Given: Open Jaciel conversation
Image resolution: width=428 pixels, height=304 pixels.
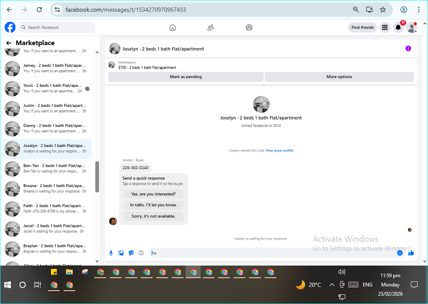Looking at the screenshot, I should click(47, 229).
